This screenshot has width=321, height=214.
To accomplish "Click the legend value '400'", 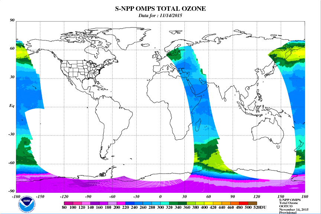I will pos(204,207).
